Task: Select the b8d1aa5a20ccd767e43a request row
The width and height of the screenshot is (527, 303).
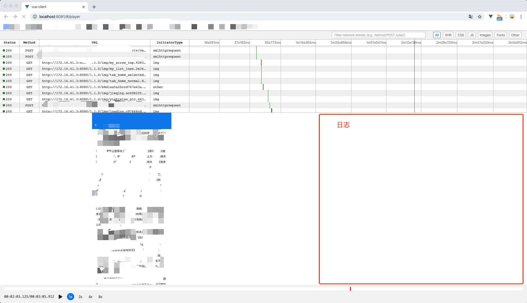Action: click(x=263, y=87)
